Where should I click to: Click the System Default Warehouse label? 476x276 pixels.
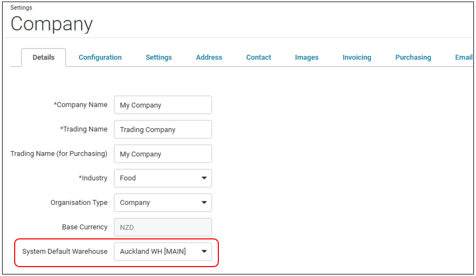[64, 251]
